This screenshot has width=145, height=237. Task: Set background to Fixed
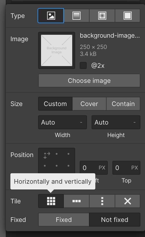click(64, 220)
